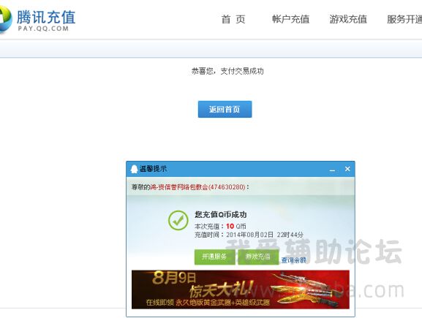The width and height of the screenshot is (422, 318).
Task: Open the 8月9日 惊天大礼 ad banner
Action: tap(241, 289)
